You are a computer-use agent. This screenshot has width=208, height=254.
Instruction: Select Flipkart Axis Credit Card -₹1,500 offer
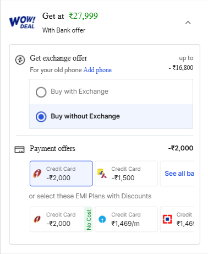126,174
